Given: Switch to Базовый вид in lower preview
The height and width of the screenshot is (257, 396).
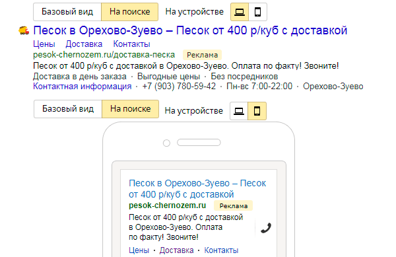Looking at the screenshot, I should click(x=68, y=109).
